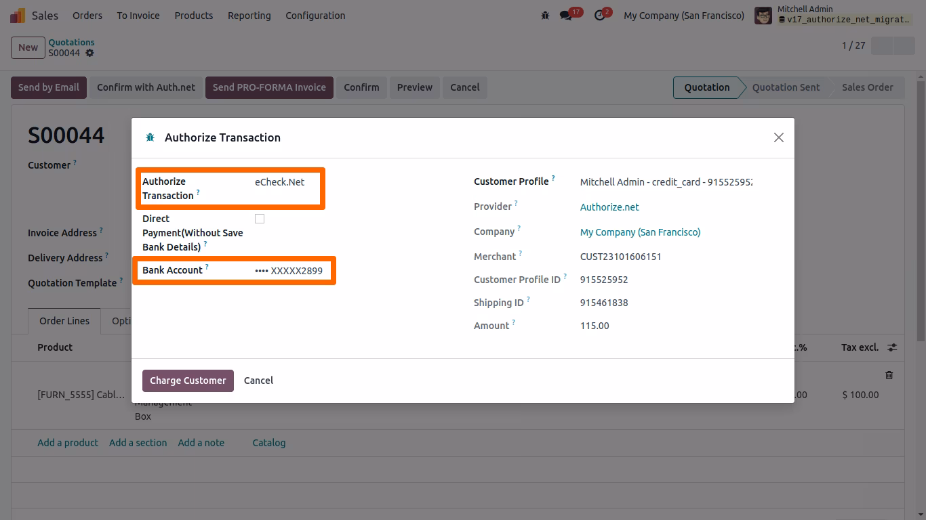Show help tooltip for Direct Payment
Viewport: 926px width, 520px height.
tap(205, 244)
